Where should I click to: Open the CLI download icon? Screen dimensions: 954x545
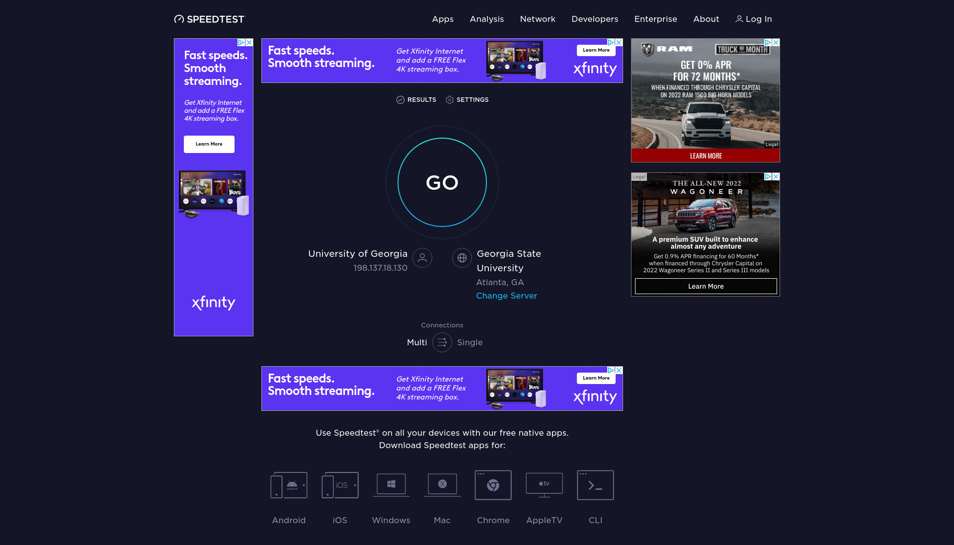coord(595,485)
